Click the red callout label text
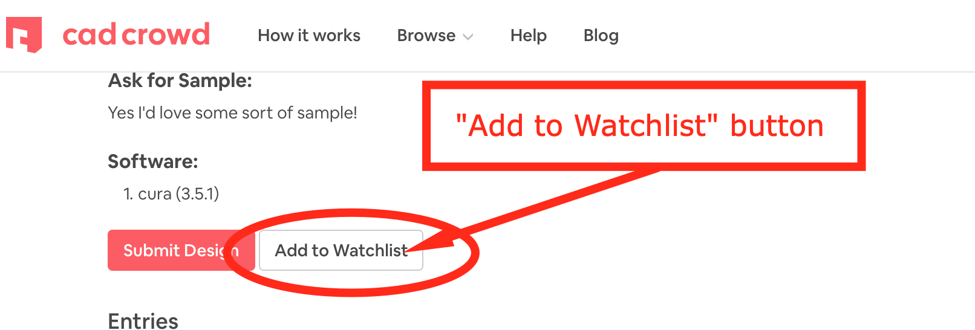 (640, 126)
